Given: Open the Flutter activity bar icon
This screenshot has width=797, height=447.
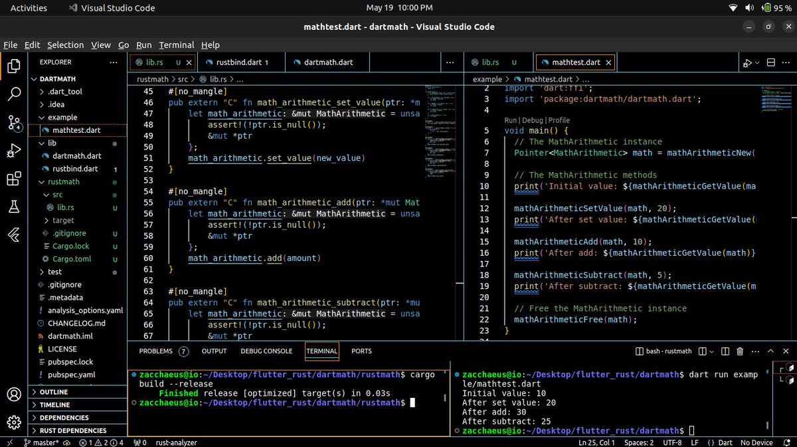Looking at the screenshot, I should tap(13, 235).
